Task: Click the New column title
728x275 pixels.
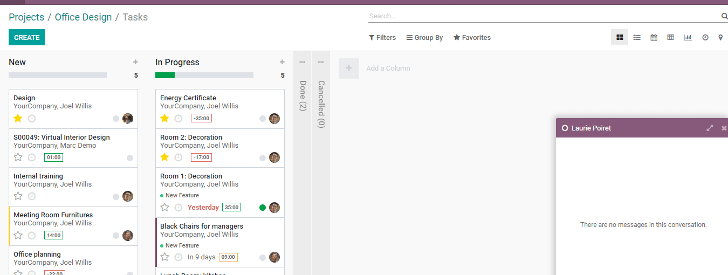Action: tap(17, 62)
